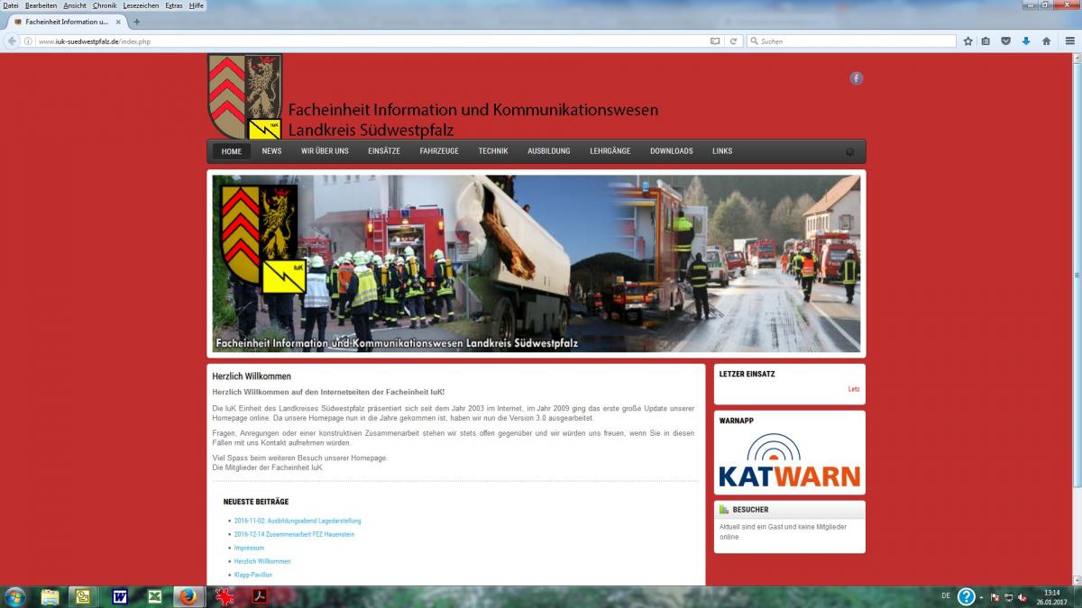The height and width of the screenshot is (608, 1082).
Task: Launch Microsoft Word from the taskbar
Action: click(119, 596)
